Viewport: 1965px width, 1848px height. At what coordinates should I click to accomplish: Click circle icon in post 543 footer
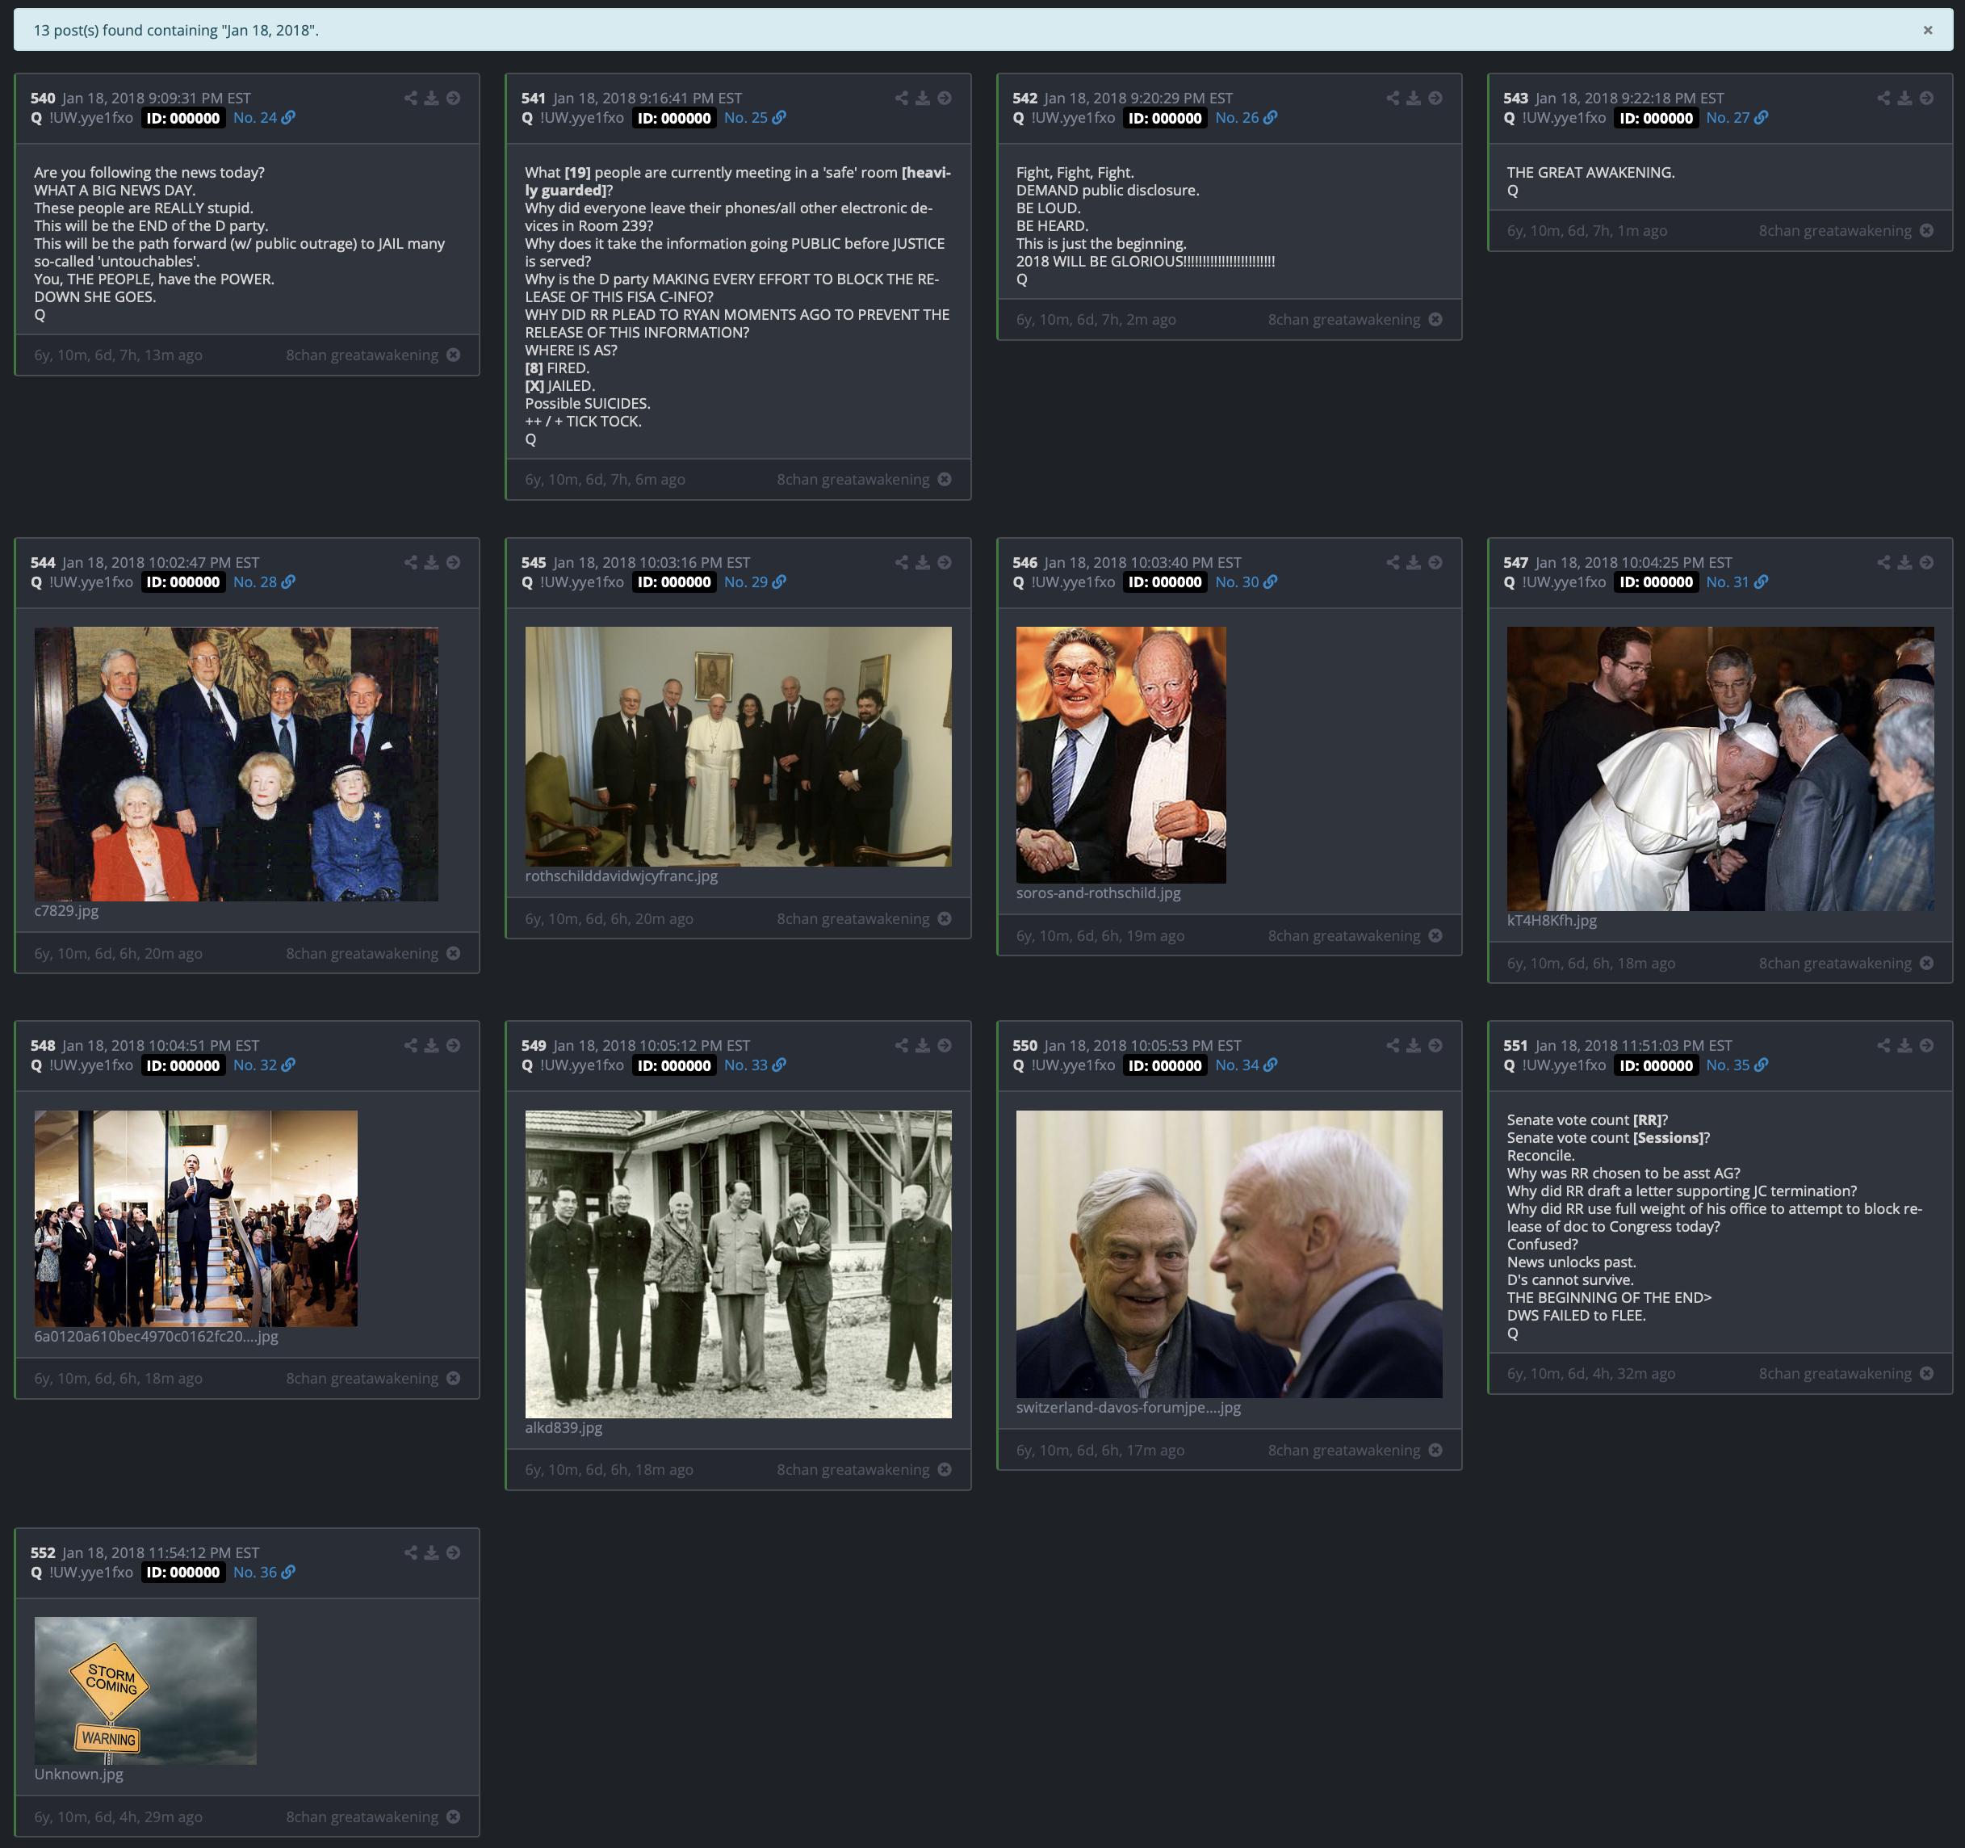click(x=1926, y=230)
